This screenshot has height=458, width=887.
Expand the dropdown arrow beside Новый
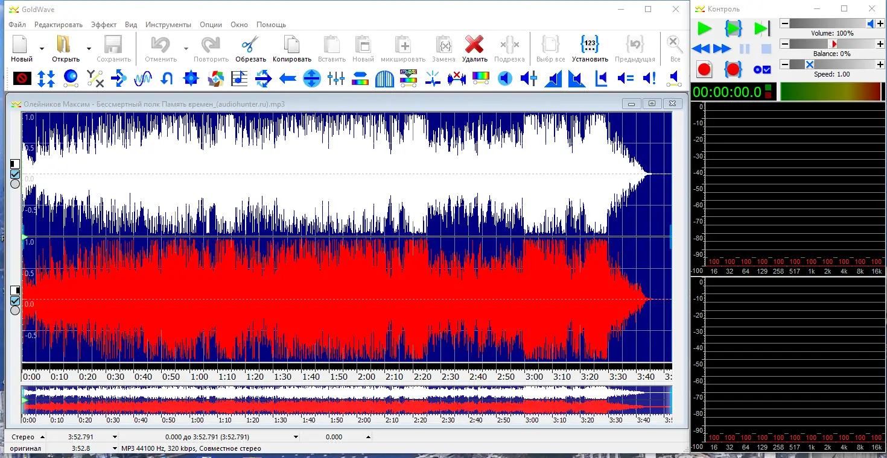coord(42,48)
